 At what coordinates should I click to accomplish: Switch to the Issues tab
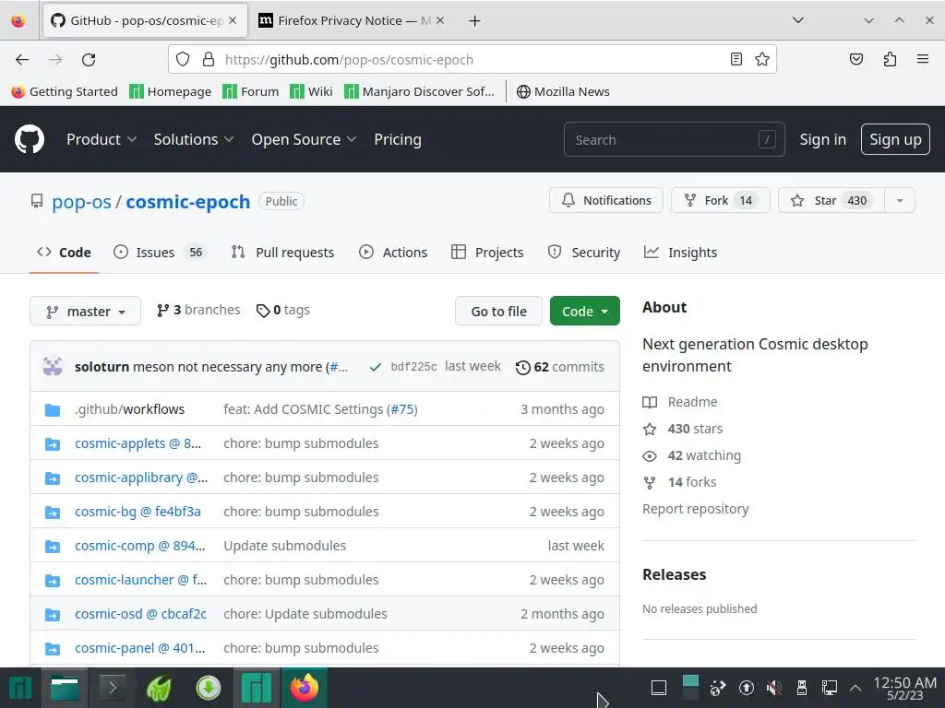[161, 253]
